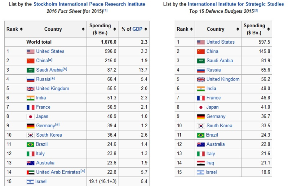Sort SIPRI table by % of GDP arrows
The image size is (292, 188).
[146, 29]
